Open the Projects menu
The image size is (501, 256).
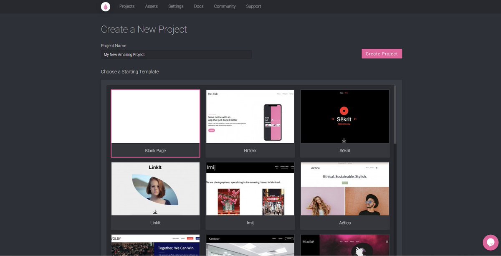[x=127, y=6]
